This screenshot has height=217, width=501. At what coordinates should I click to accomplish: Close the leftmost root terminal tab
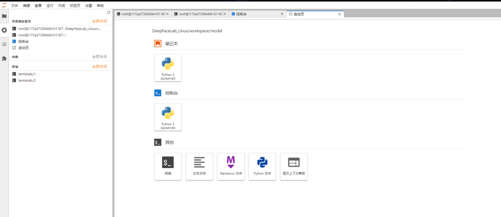167,14
